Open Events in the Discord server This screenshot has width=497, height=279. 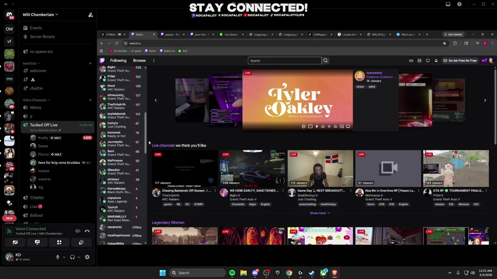pos(36,28)
